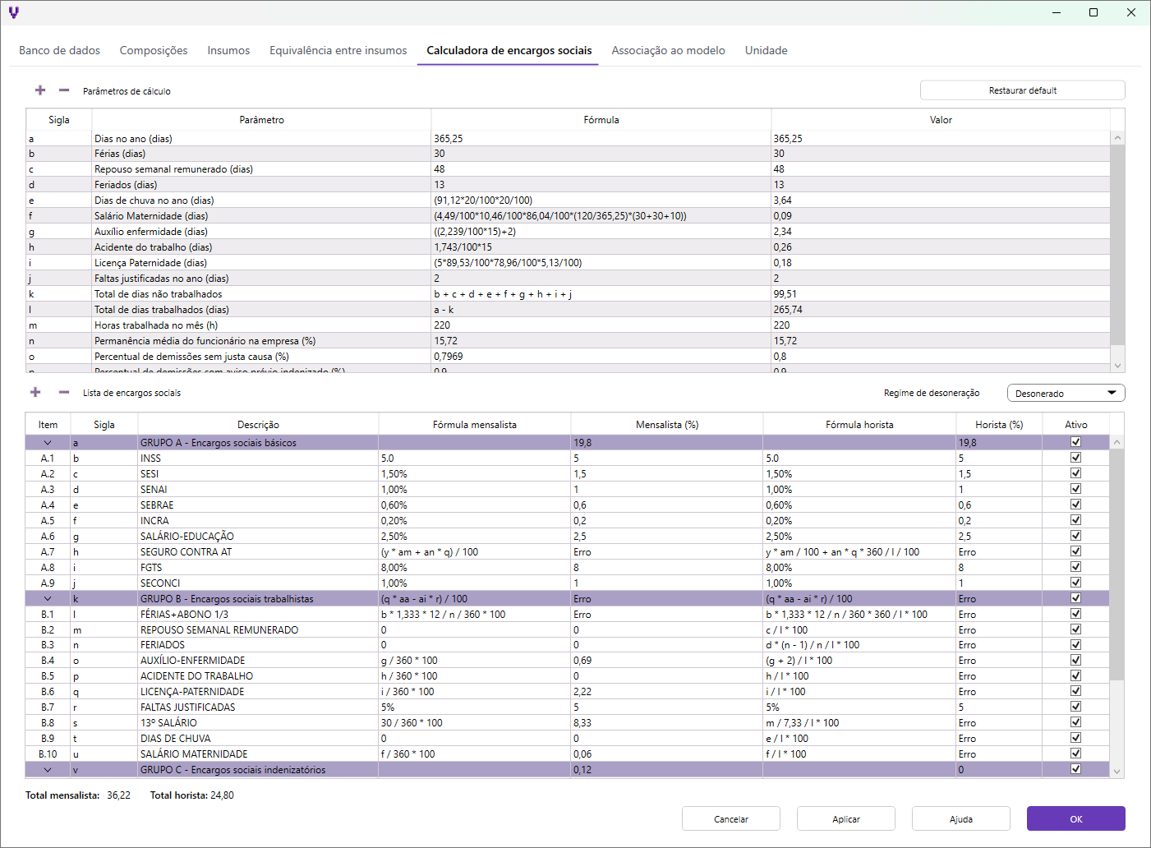The height and width of the screenshot is (848, 1151).
Task: Click the app logo in title bar
Action: (x=14, y=12)
